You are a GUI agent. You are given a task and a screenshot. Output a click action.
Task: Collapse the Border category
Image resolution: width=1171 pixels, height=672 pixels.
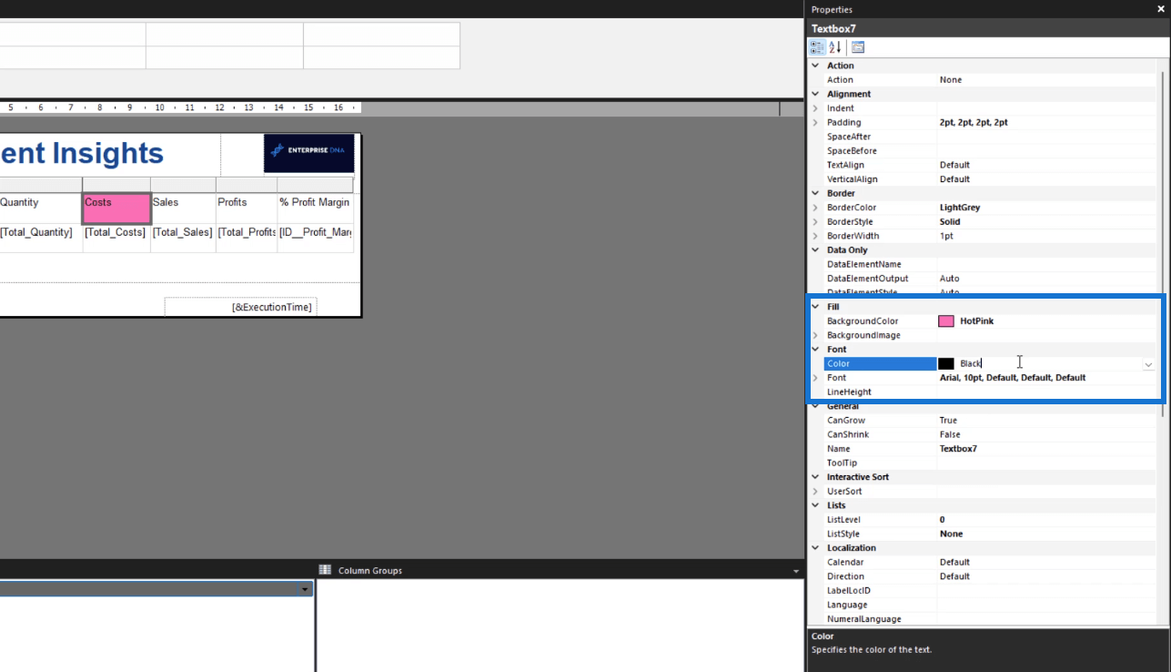(815, 193)
